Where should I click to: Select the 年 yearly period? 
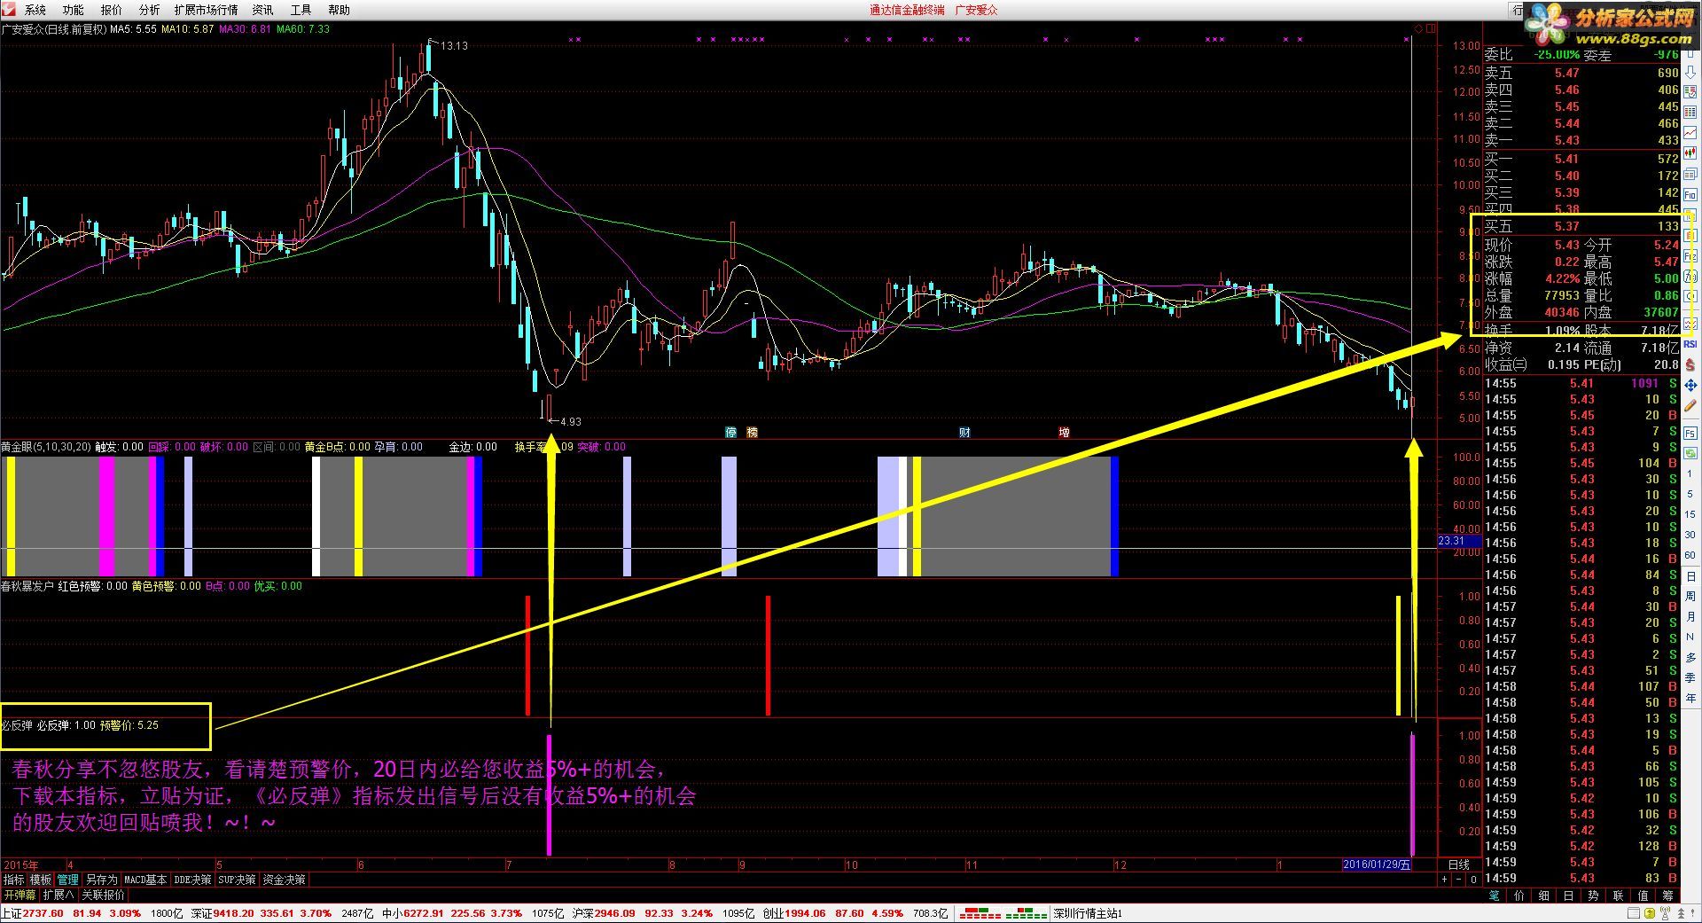[x=1690, y=697]
